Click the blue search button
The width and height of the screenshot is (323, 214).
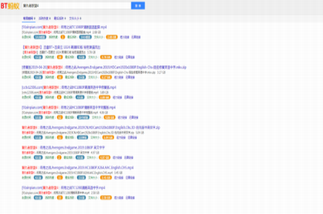pos(138,6)
